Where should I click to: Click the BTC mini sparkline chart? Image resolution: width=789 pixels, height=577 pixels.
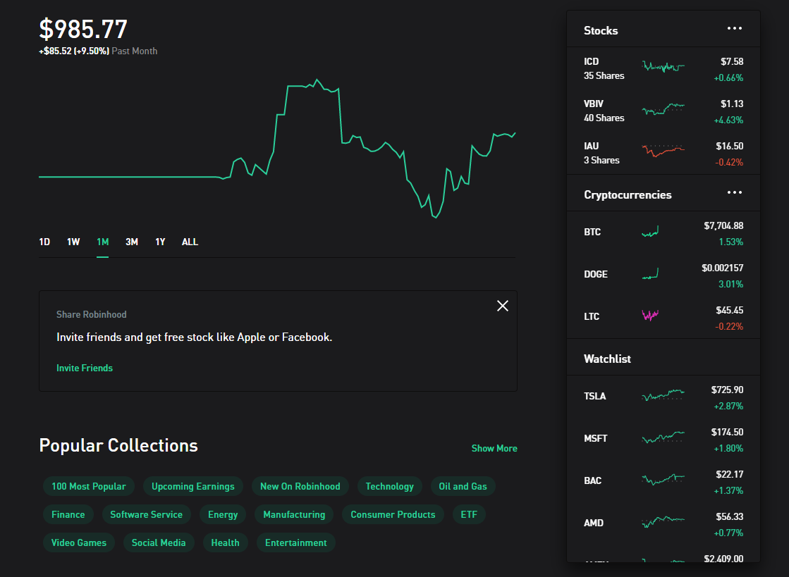pos(650,232)
